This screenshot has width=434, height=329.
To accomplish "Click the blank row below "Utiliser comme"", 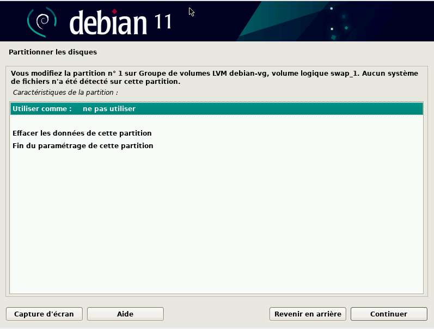I will pos(217,121).
